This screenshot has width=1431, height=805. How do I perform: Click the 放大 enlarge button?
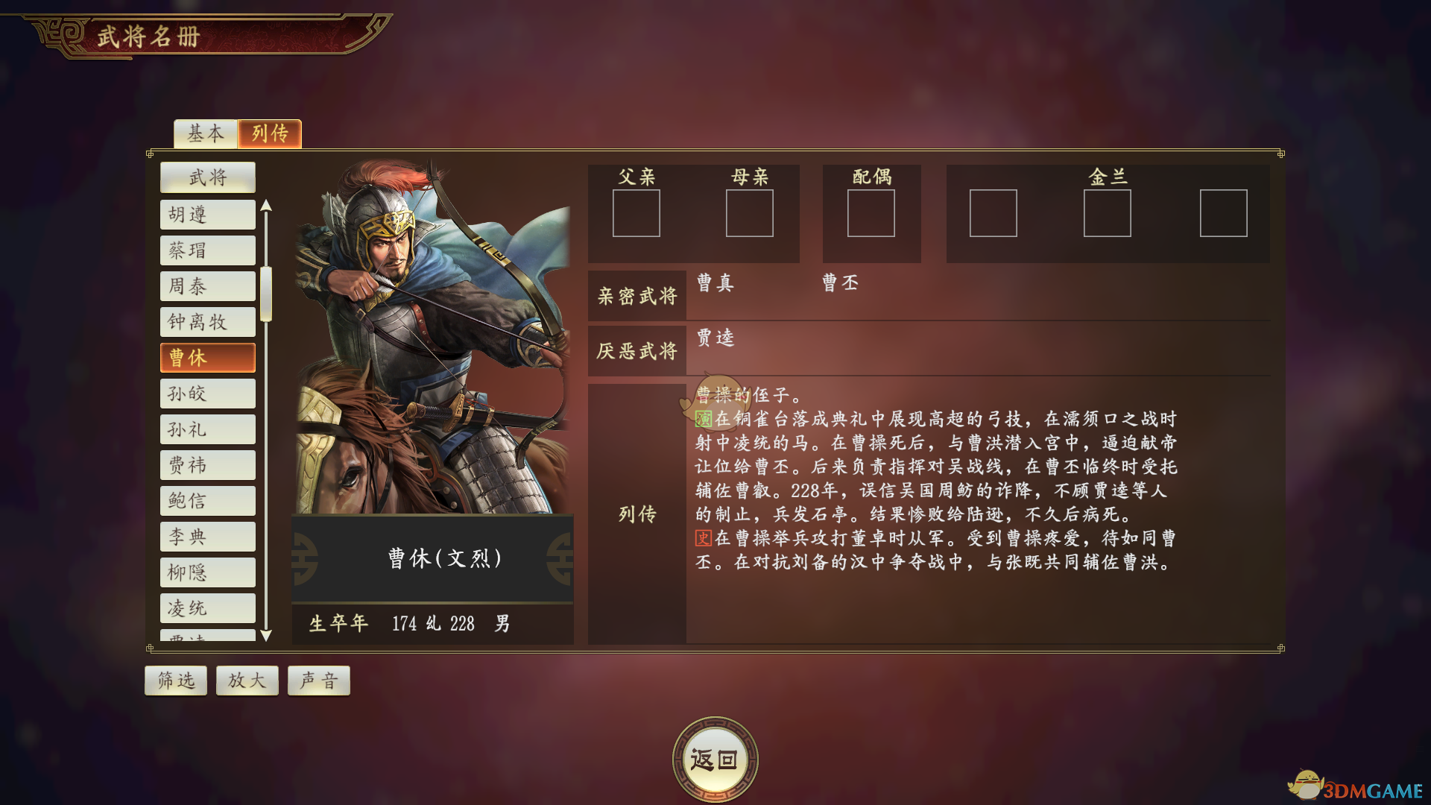pos(247,681)
